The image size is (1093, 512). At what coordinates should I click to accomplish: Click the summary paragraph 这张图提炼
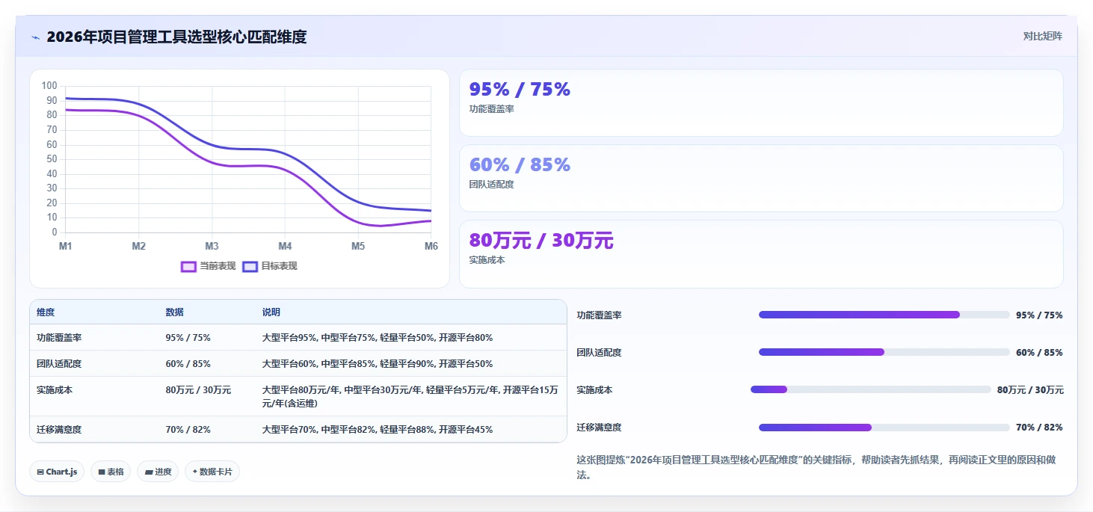(x=816, y=467)
